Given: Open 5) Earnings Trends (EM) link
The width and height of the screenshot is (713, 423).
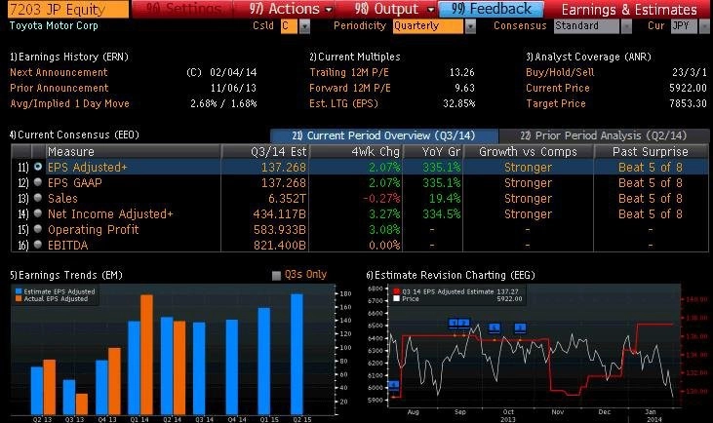Looking at the screenshot, I should tap(66, 275).
